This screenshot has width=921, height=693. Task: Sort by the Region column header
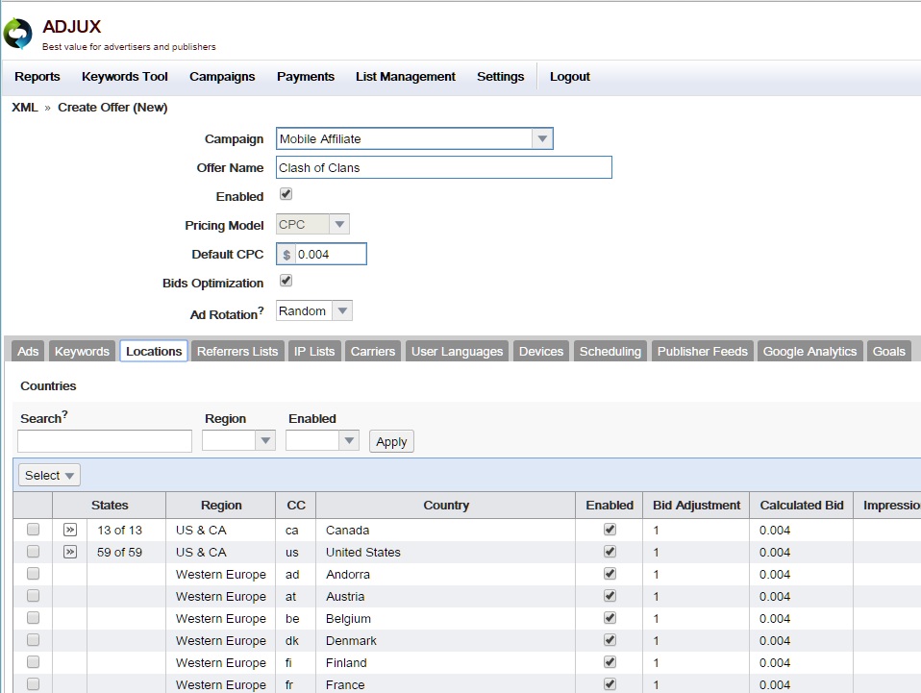(x=221, y=505)
